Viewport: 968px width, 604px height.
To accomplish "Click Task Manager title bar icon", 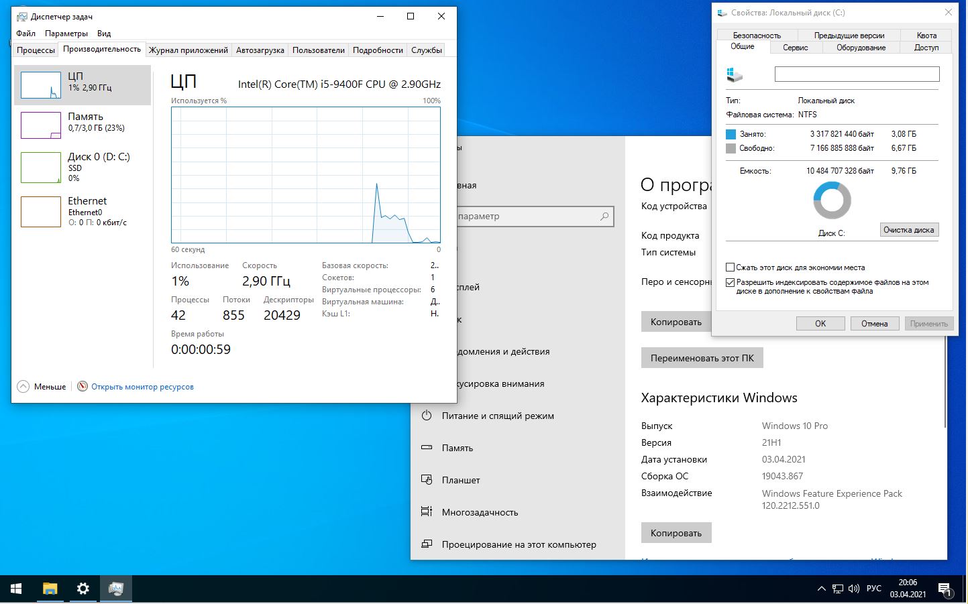I will point(22,17).
